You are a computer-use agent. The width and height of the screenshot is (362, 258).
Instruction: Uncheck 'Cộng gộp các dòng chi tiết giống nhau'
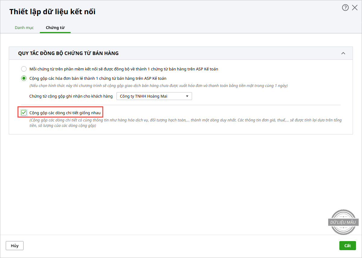24,113
